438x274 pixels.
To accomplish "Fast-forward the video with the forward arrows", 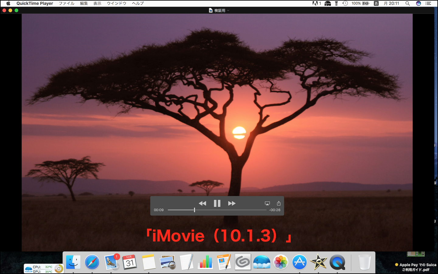I will (x=232, y=203).
